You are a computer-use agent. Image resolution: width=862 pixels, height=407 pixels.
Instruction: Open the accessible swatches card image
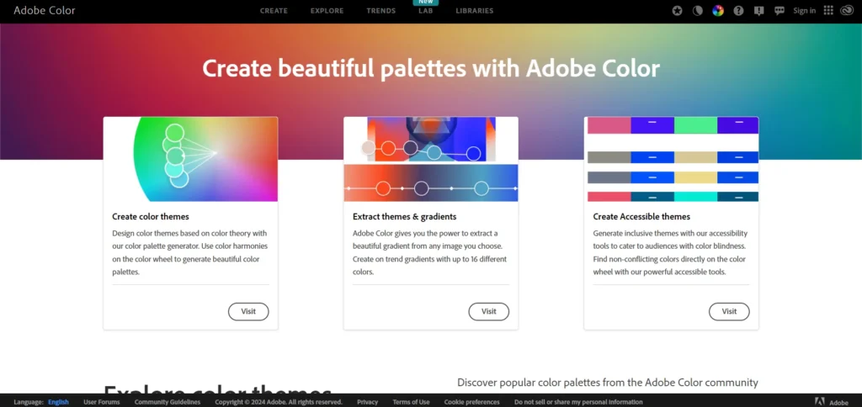[671, 159]
